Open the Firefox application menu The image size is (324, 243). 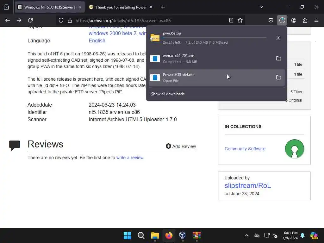tap(316, 20)
